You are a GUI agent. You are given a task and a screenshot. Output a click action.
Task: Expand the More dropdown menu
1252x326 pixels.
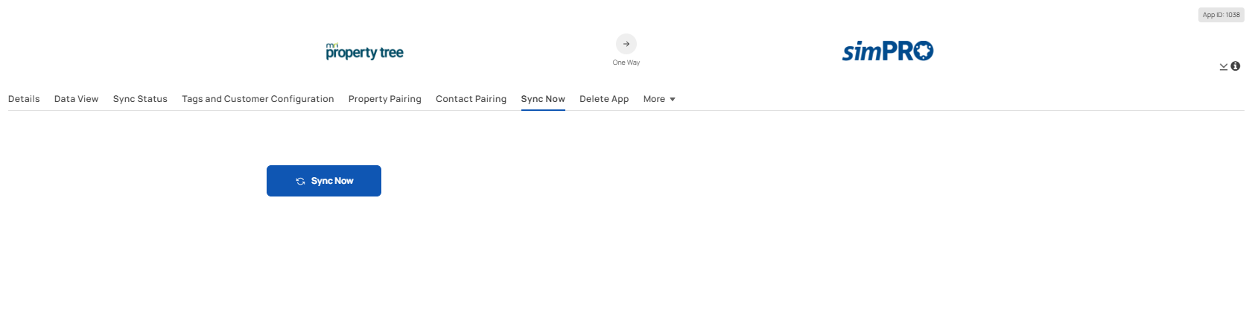click(x=659, y=99)
